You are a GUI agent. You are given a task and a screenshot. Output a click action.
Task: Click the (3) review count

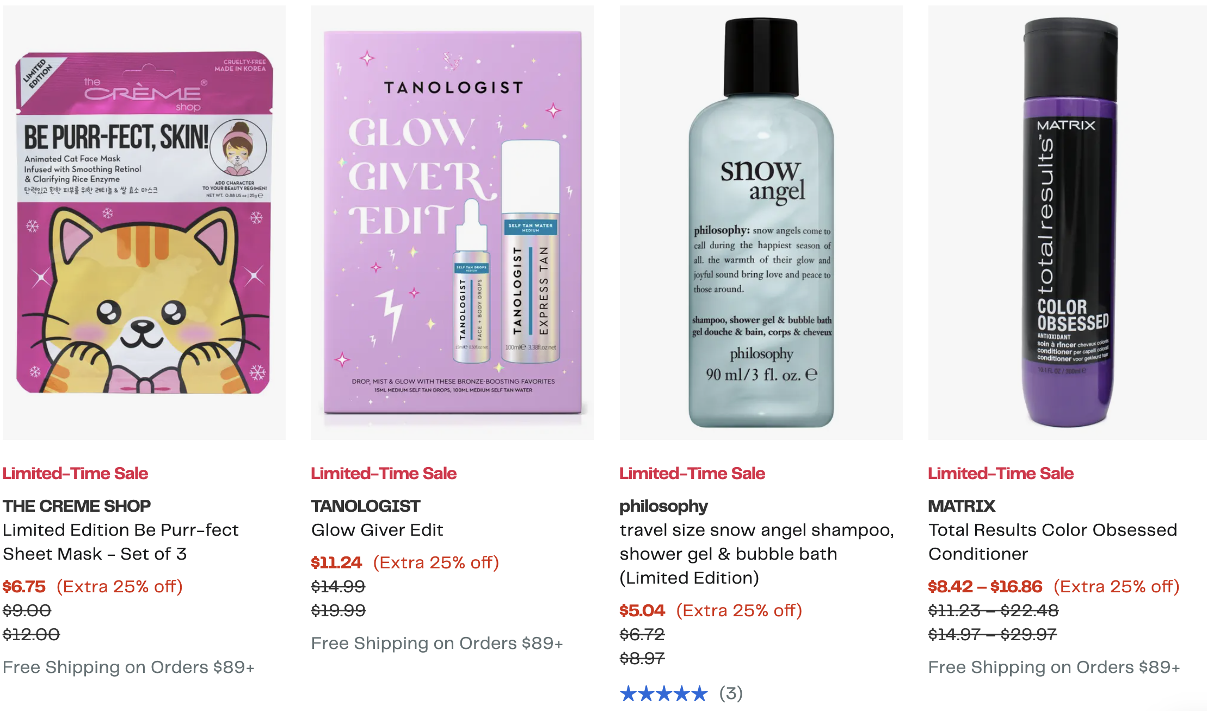pos(731,694)
